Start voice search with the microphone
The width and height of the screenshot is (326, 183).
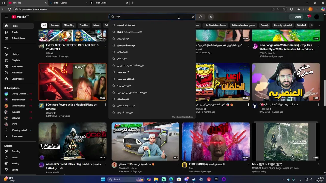coord(211,17)
